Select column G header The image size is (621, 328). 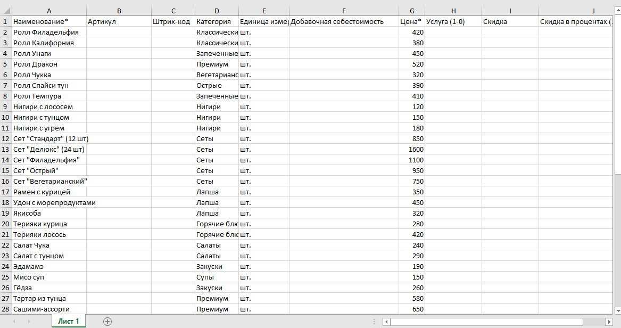coord(412,11)
